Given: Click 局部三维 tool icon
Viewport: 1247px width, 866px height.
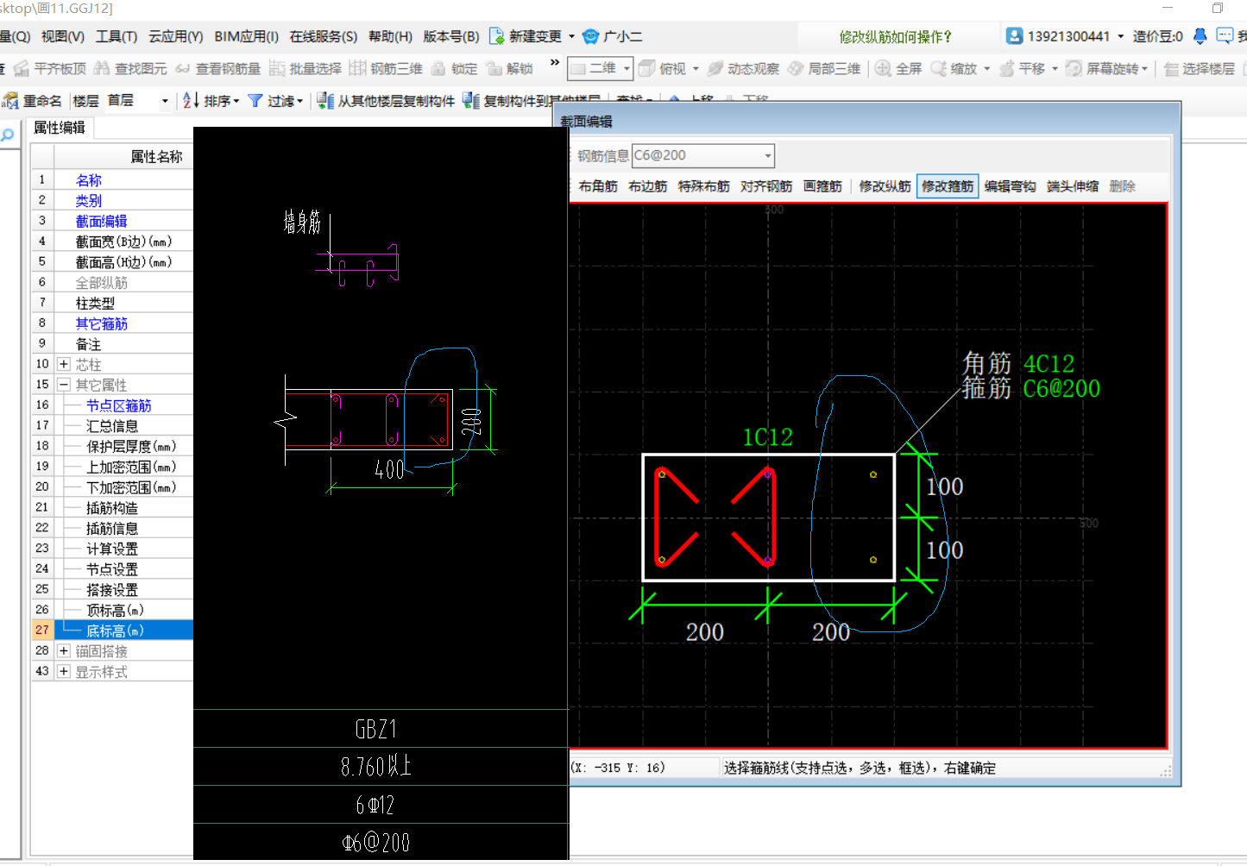Looking at the screenshot, I should pos(796,69).
